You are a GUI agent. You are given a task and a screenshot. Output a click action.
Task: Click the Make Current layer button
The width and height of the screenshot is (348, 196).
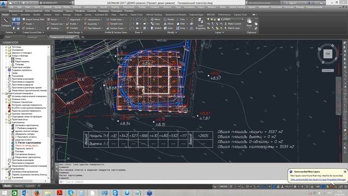pos(233,24)
